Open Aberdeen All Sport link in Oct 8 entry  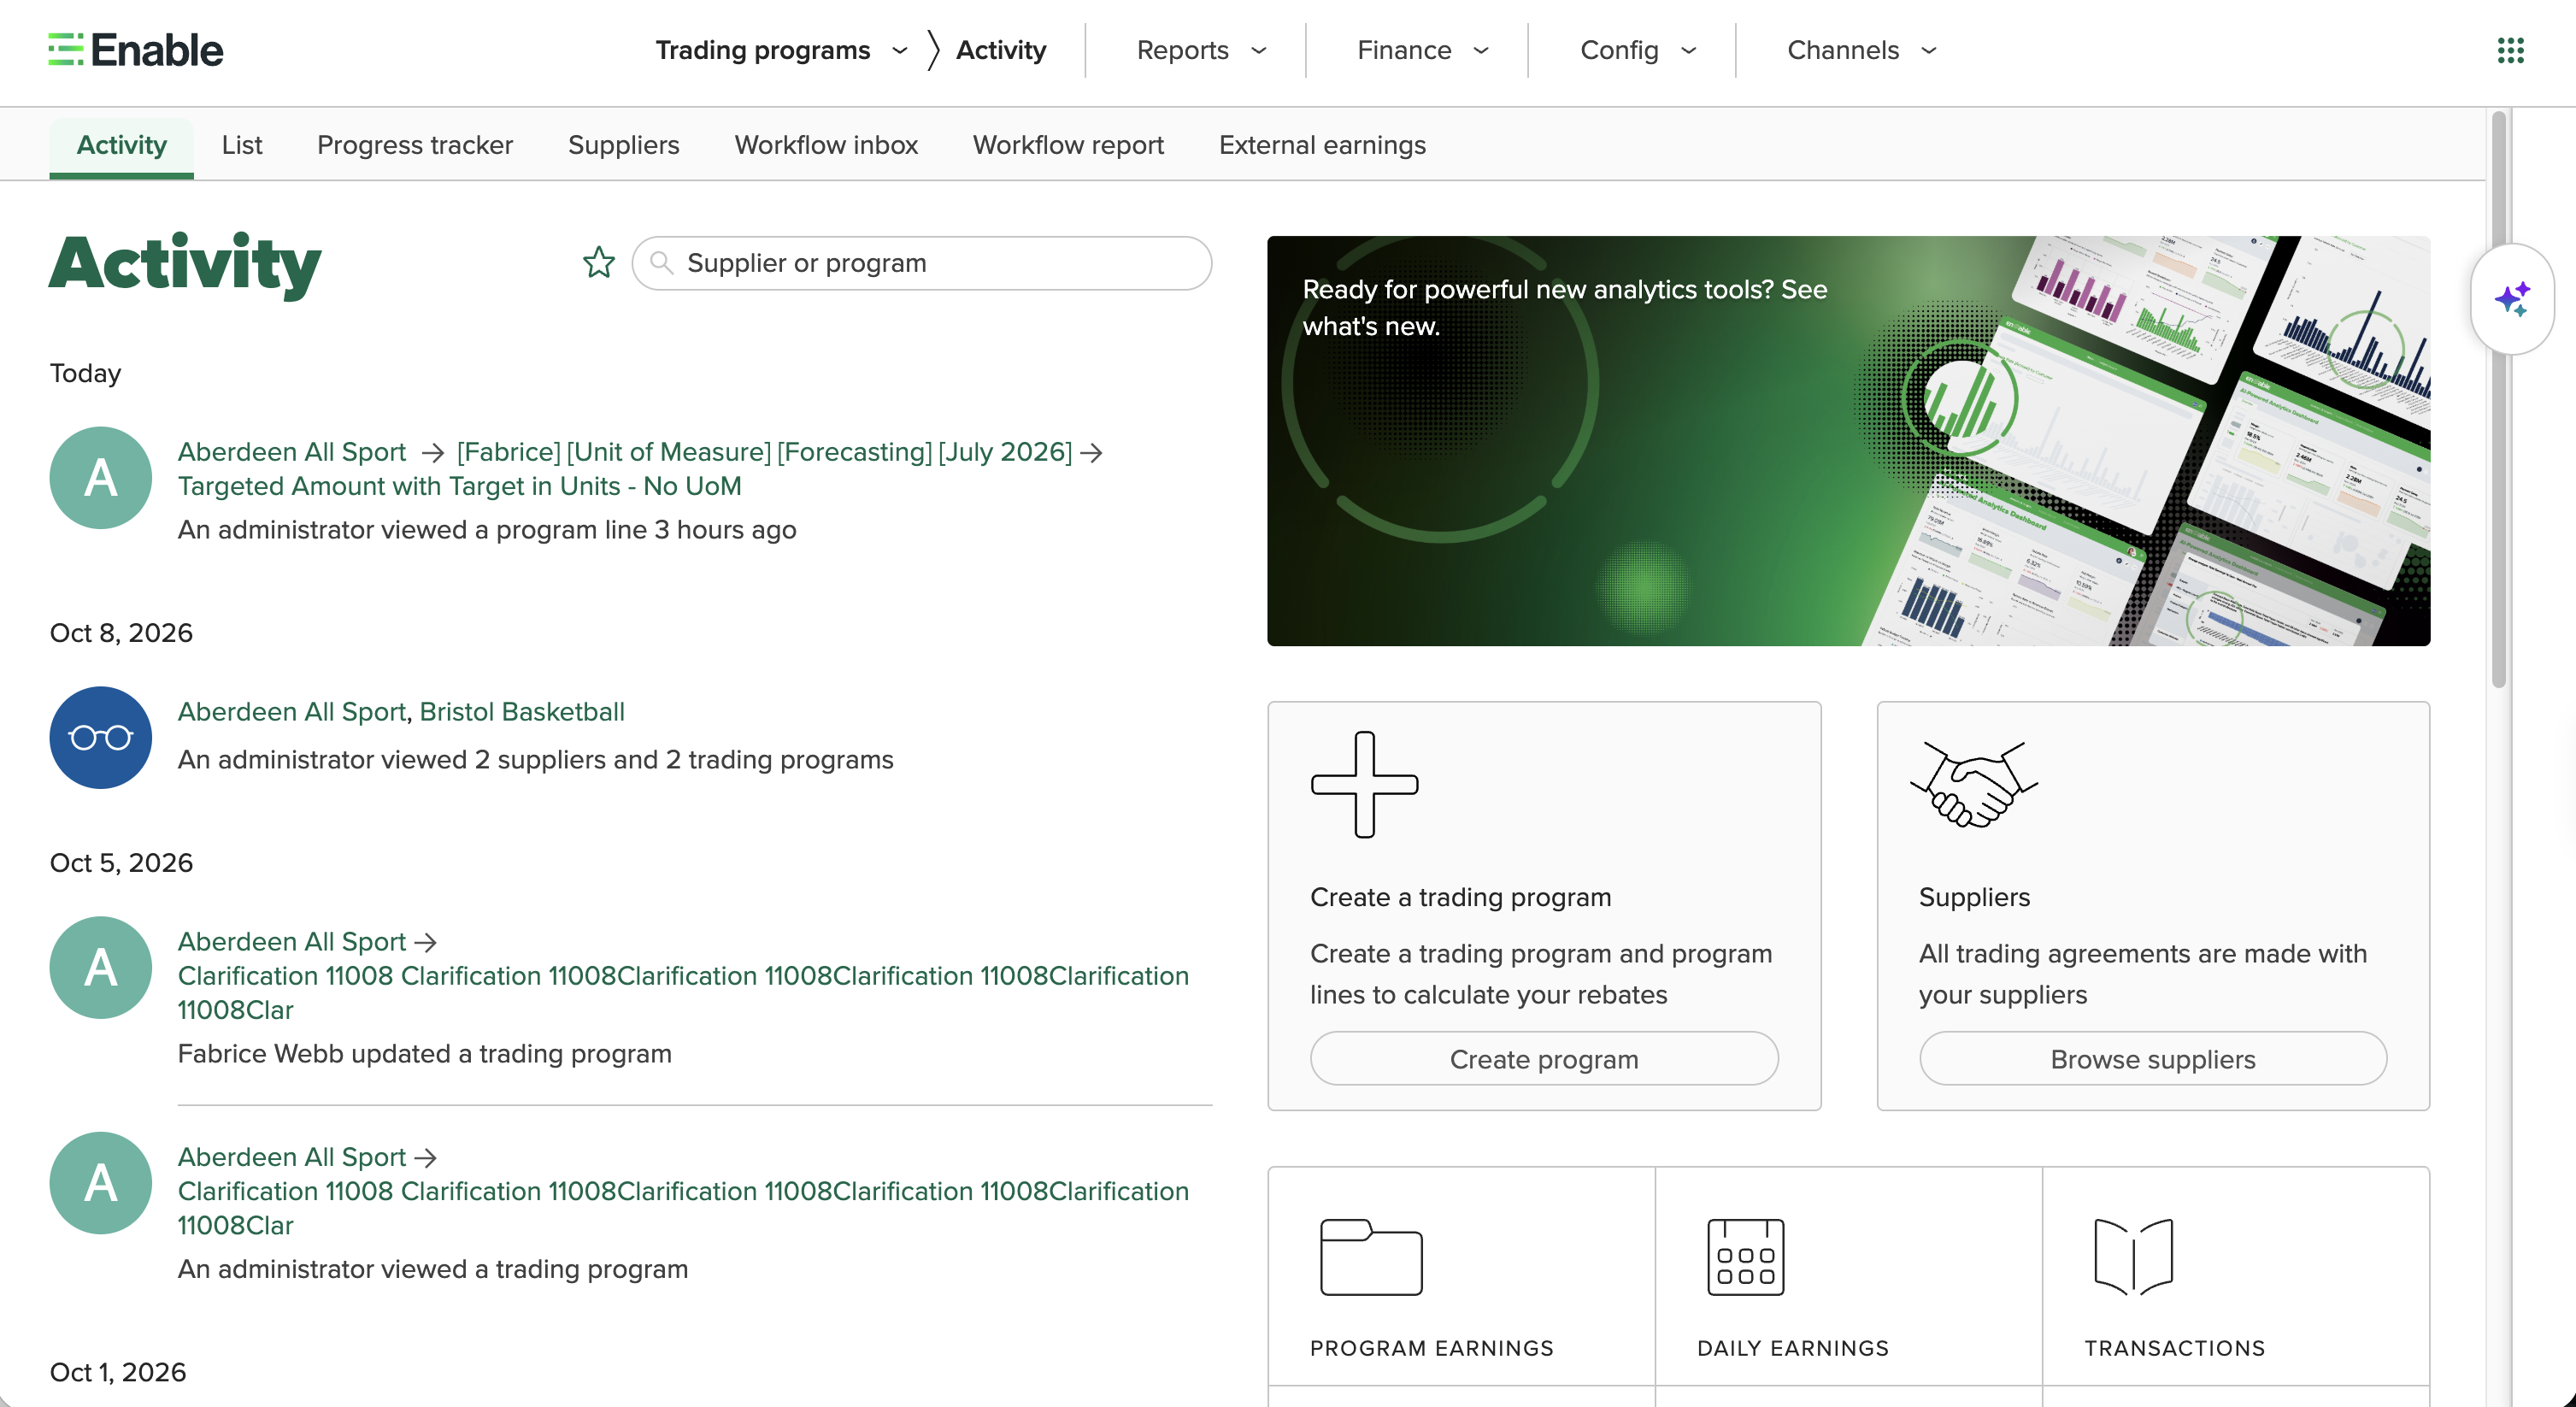292,711
